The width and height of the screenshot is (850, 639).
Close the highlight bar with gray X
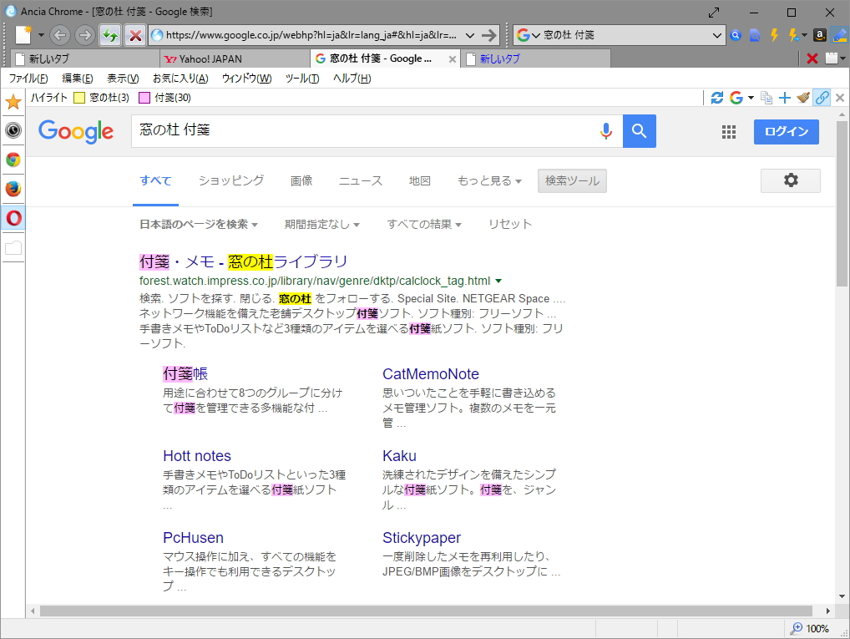pyautogui.click(x=840, y=98)
